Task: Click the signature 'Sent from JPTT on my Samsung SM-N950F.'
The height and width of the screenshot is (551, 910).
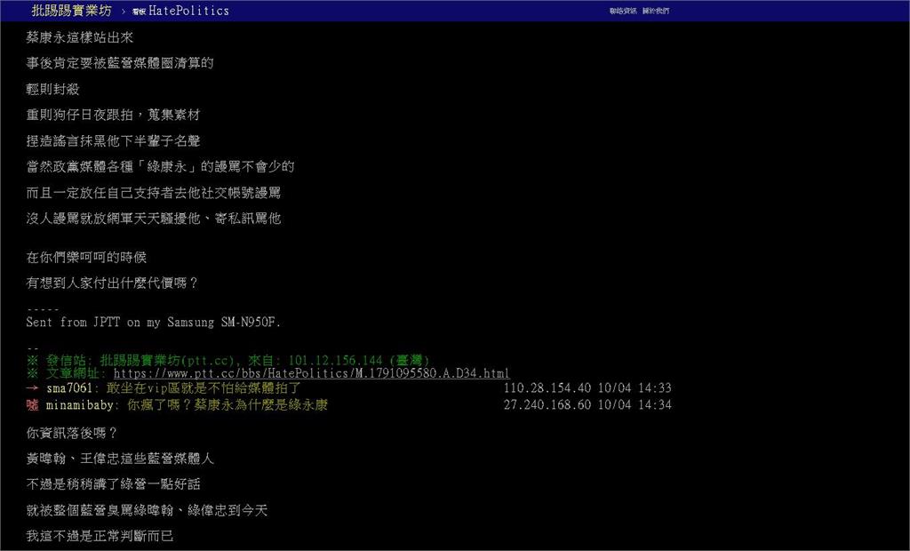Action: (x=153, y=323)
